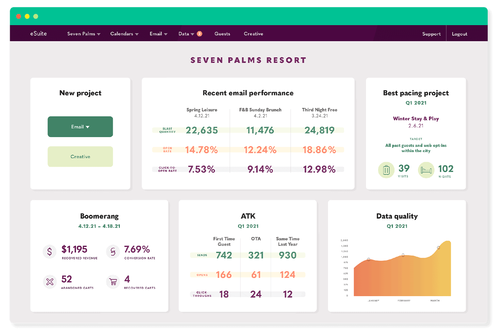The width and height of the screenshot is (497, 334).
Task: Click the Best pacing project target description
Action: pos(416,148)
